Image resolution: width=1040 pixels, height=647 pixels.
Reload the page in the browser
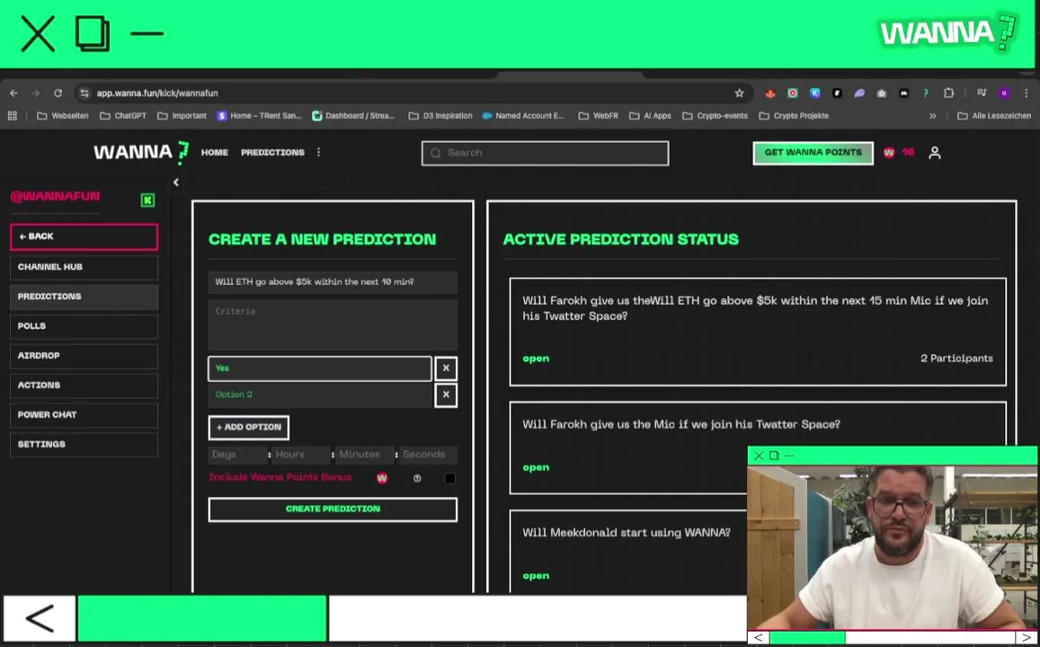tap(58, 93)
